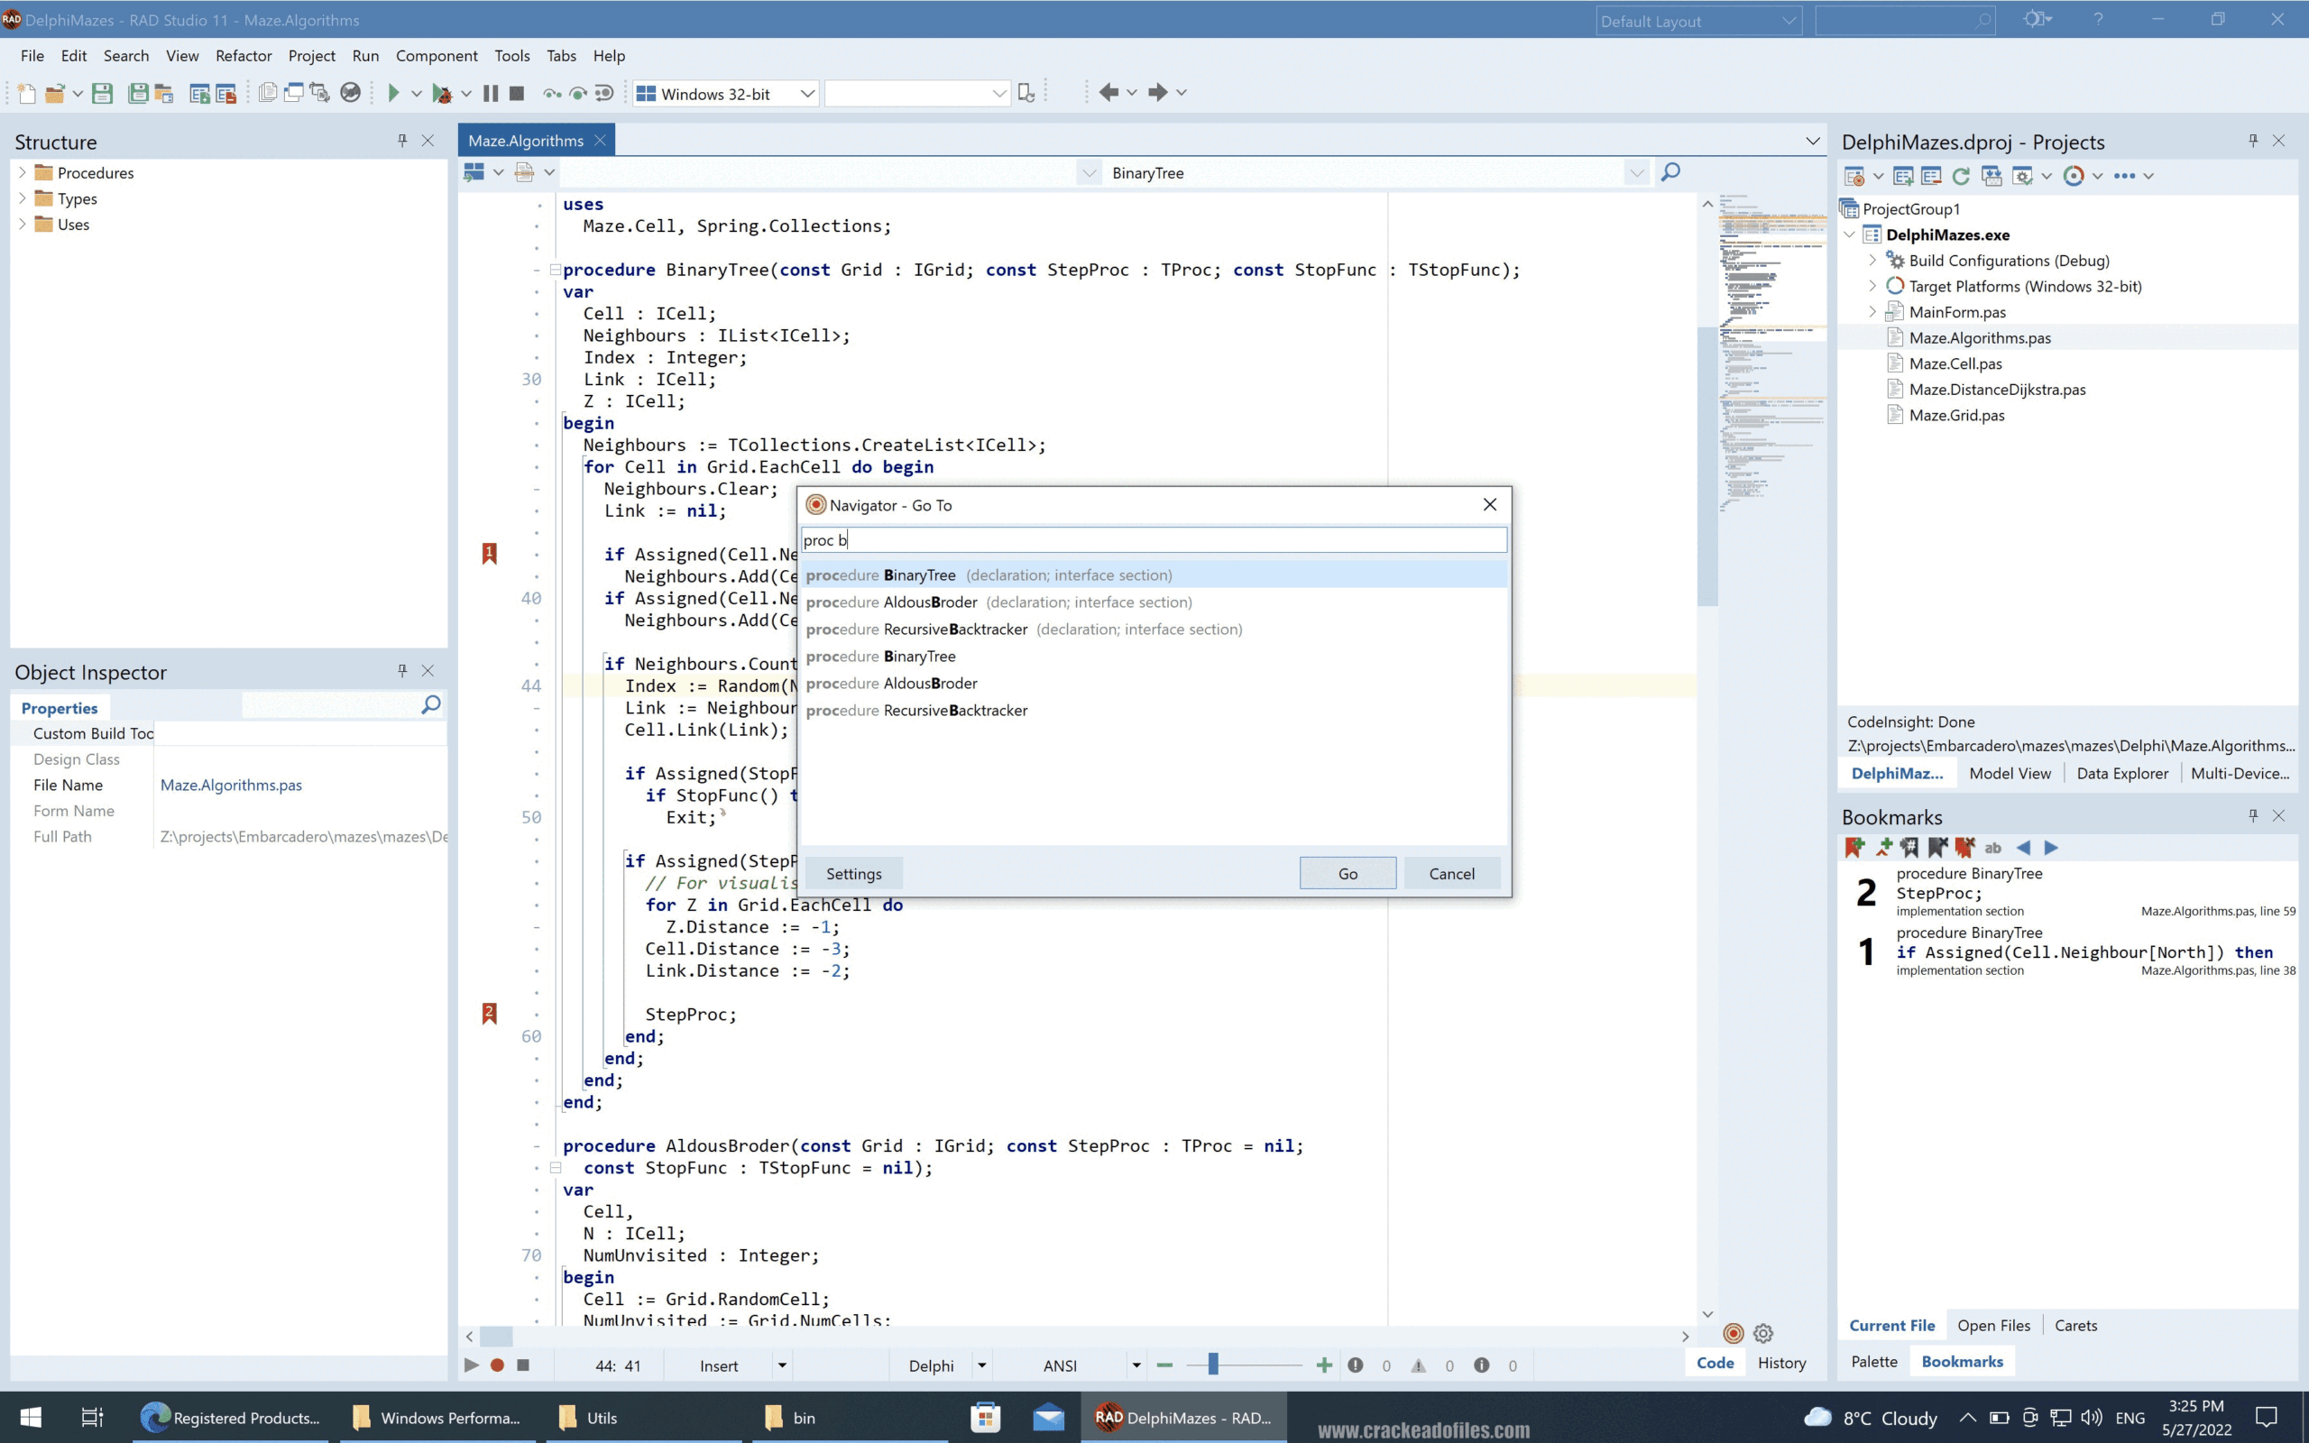Click Go button in Navigator dialog

pos(1347,873)
